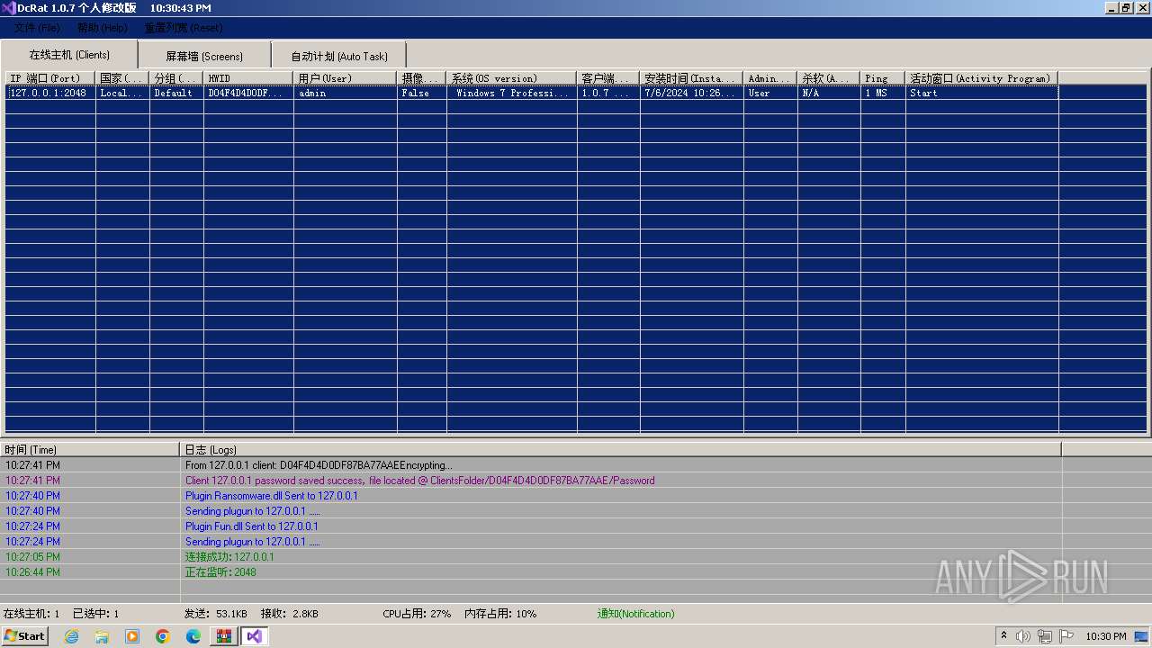Click the 10:30 PM taskbar clock
This screenshot has width=1152, height=648.
1106,636
